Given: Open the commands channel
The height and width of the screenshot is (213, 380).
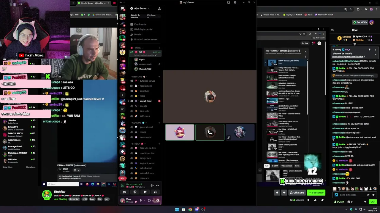Looking at the screenshot, I should coord(145,137).
